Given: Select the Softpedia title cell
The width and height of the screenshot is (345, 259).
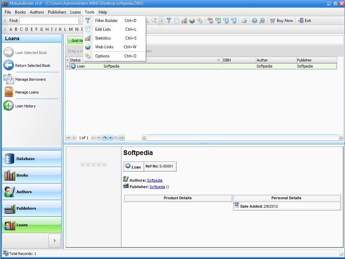Looking at the screenshot, I should (163, 66).
